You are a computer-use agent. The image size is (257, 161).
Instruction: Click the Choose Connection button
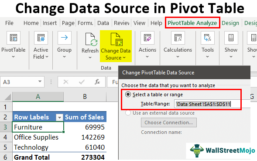click(x=169, y=122)
